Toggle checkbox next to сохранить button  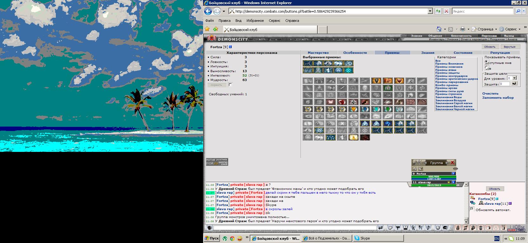click(x=230, y=85)
